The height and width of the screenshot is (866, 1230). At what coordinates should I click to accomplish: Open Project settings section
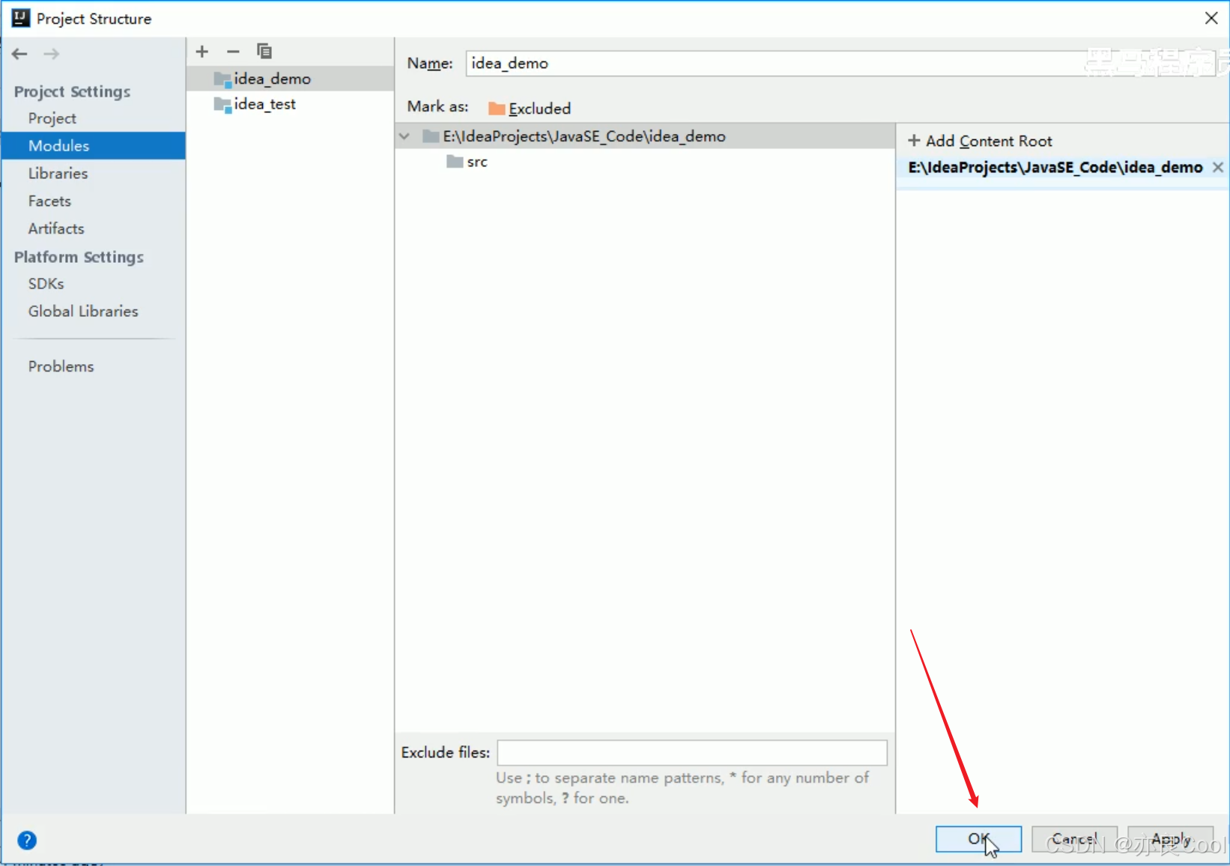point(52,118)
